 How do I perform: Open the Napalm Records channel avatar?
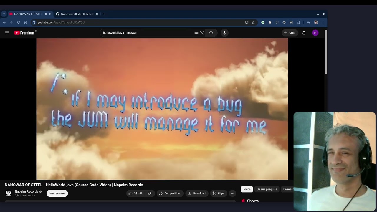point(9,193)
